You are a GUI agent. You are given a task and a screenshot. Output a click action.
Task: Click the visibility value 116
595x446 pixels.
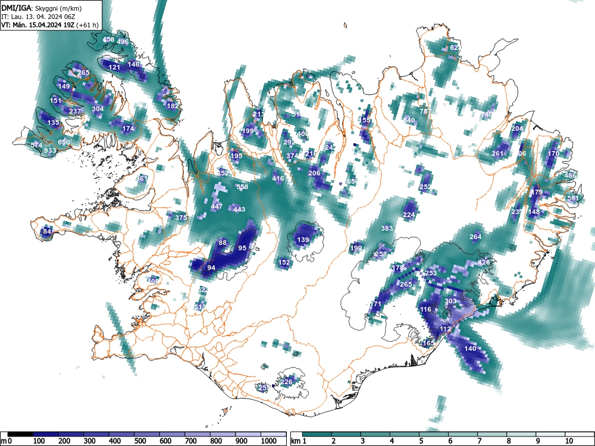click(x=426, y=309)
